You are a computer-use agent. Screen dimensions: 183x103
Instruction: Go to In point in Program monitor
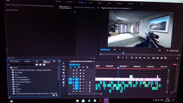point(132,58)
